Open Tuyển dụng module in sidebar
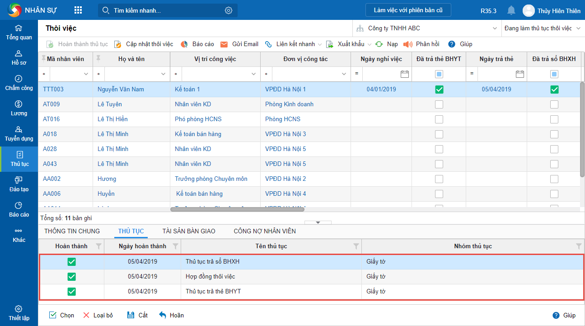585x326 pixels. tap(19, 133)
